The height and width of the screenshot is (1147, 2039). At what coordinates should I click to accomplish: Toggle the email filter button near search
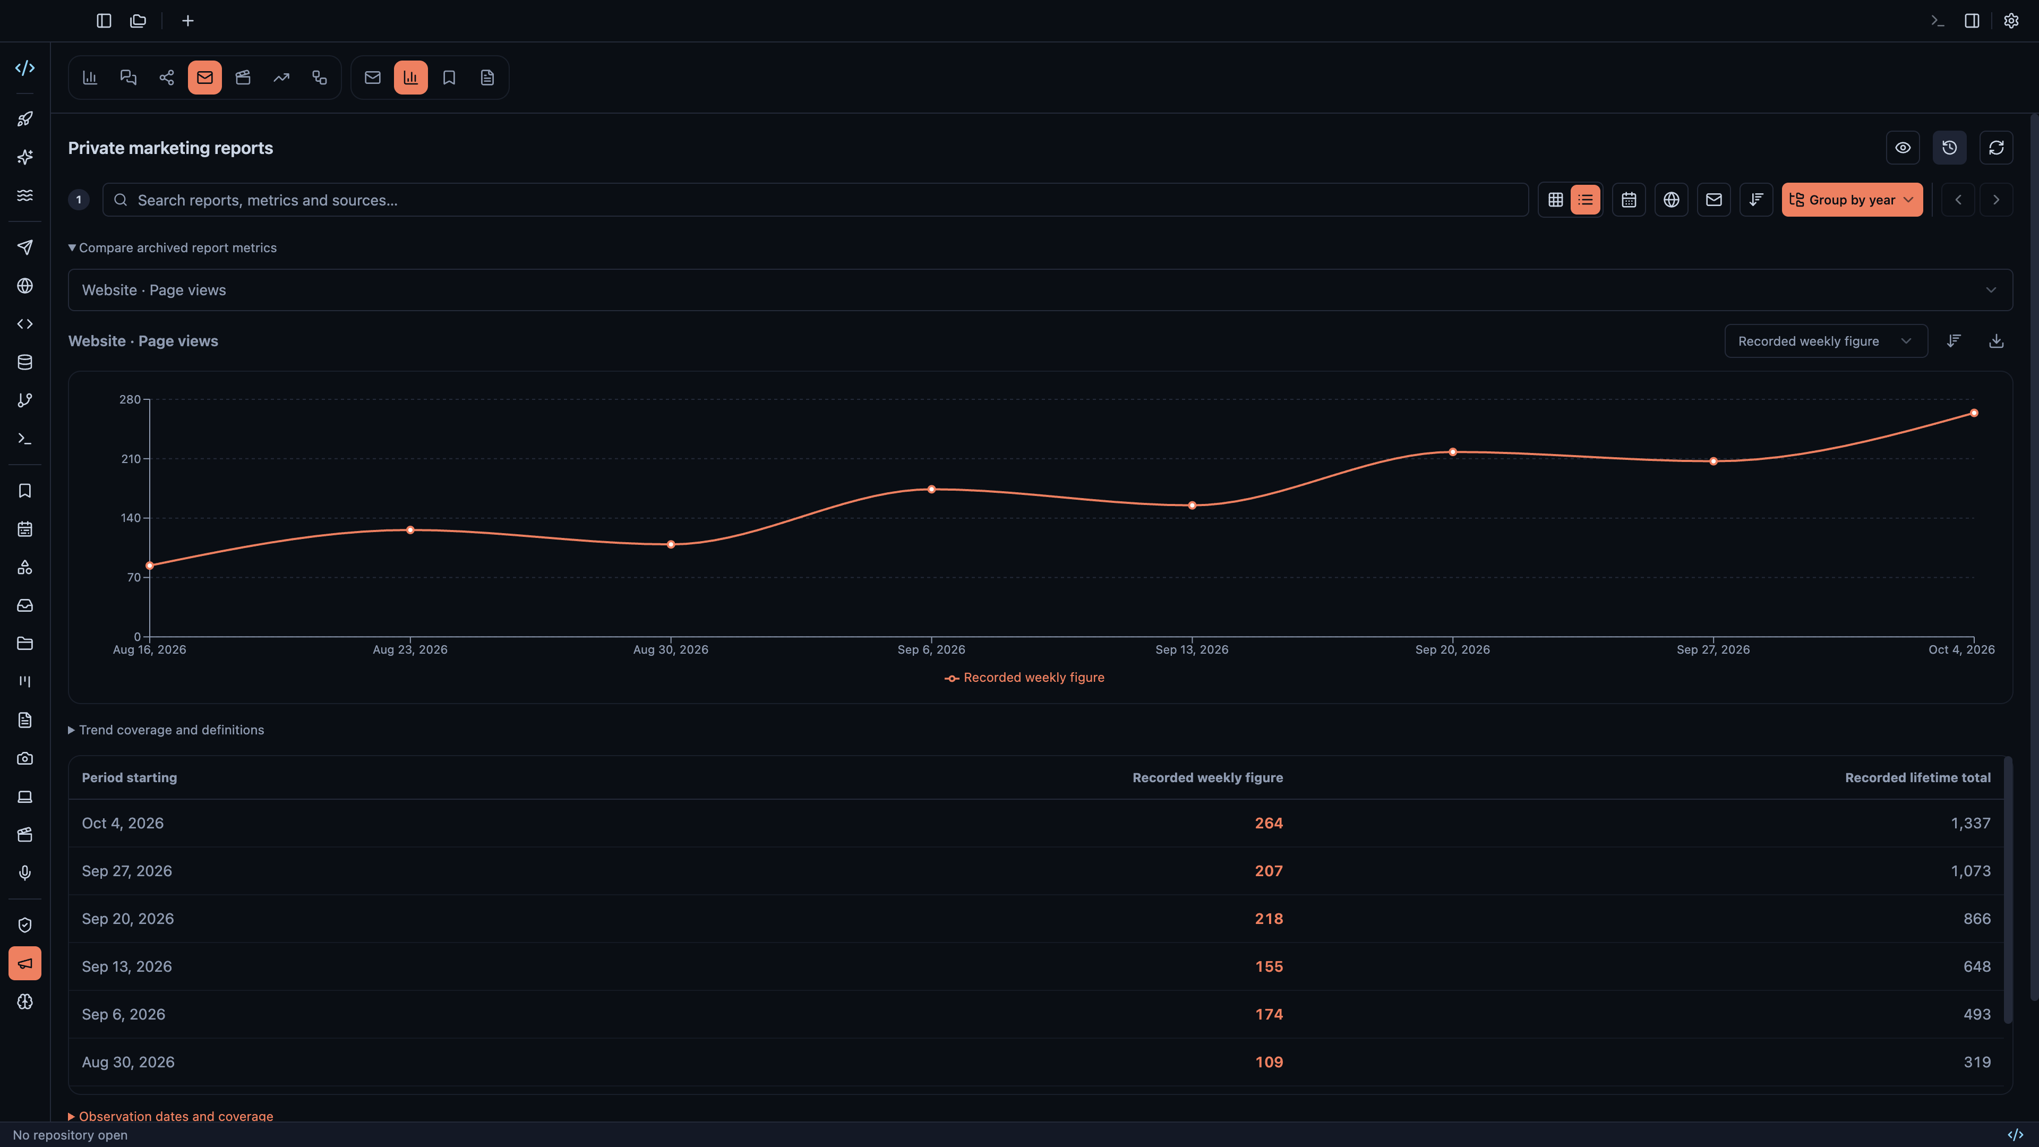[1714, 200]
